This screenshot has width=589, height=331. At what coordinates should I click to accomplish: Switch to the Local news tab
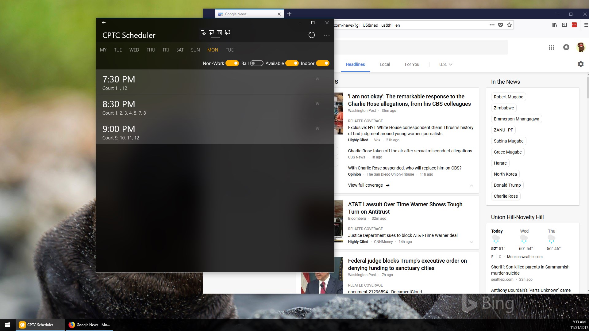click(385, 64)
